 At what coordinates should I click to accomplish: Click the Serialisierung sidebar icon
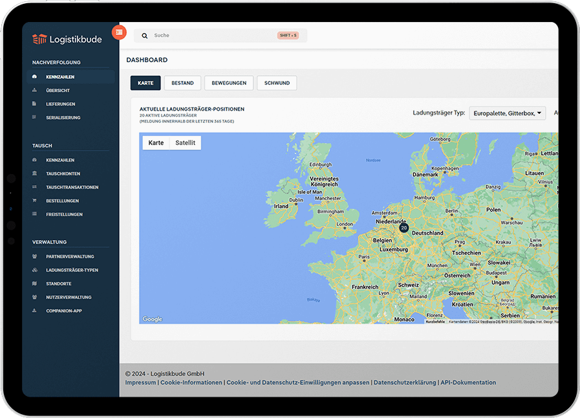pos(34,117)
